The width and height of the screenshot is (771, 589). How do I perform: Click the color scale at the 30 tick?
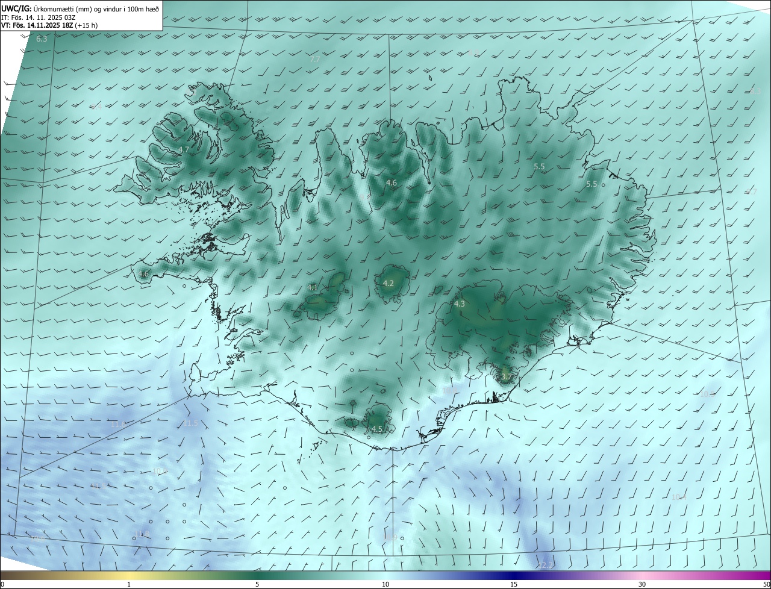642,584
